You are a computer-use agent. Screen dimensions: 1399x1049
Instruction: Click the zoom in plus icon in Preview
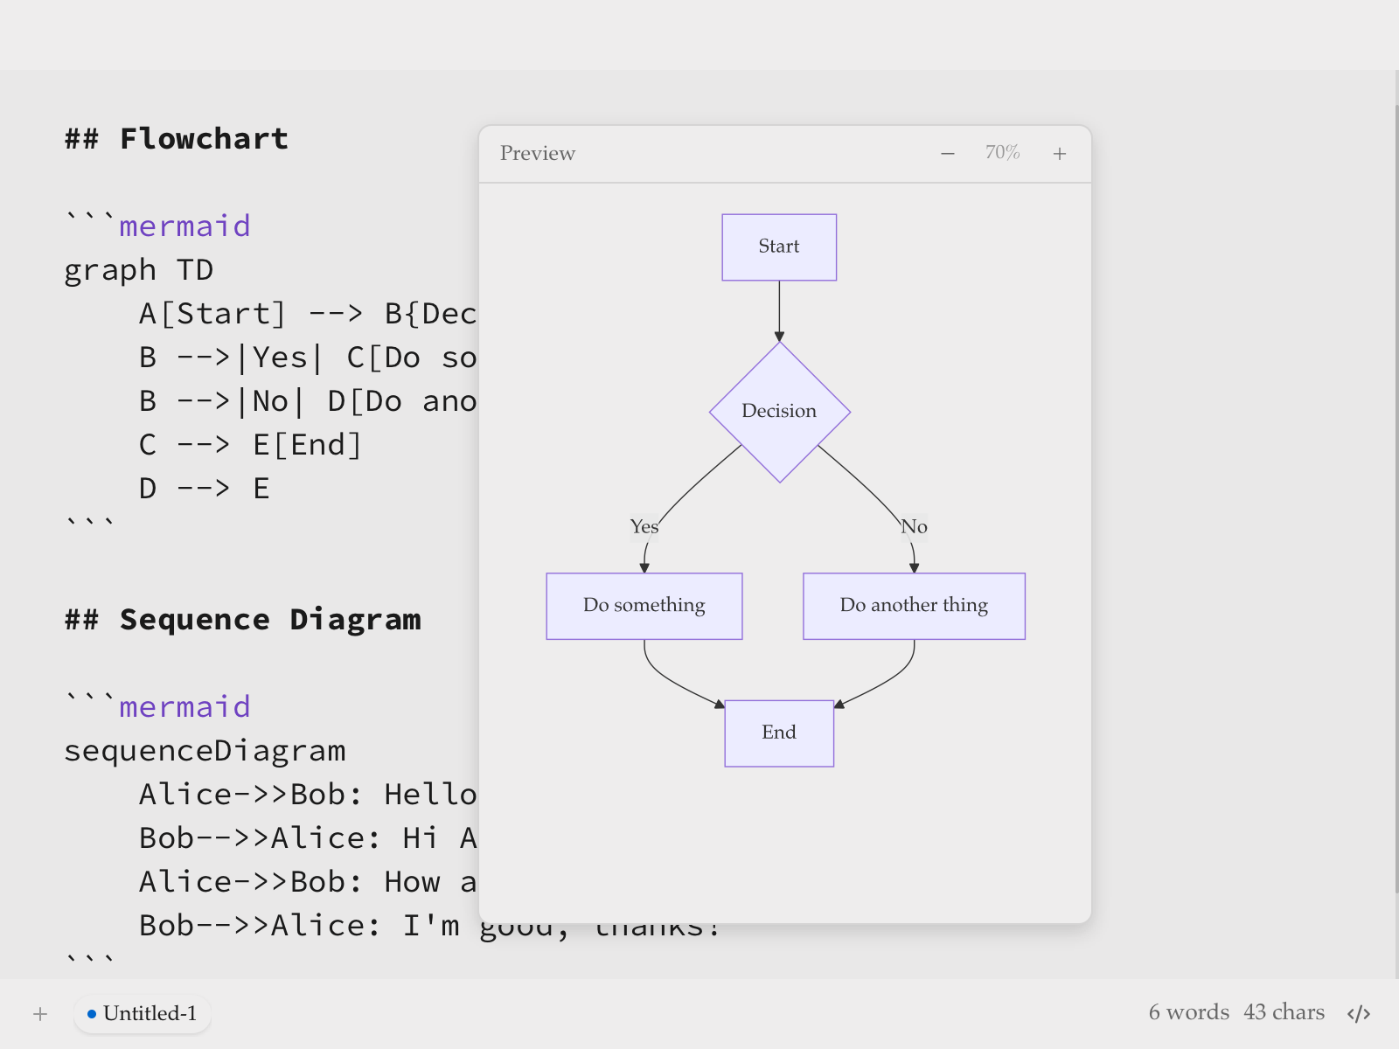pos(1059,153)
